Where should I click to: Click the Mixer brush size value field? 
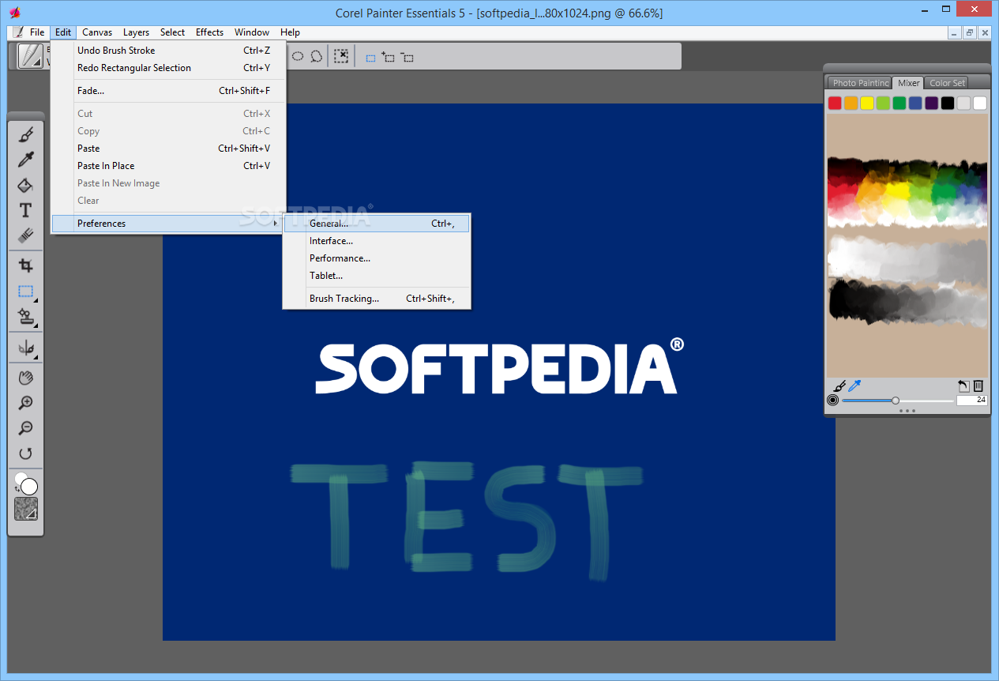click(971, 401)
